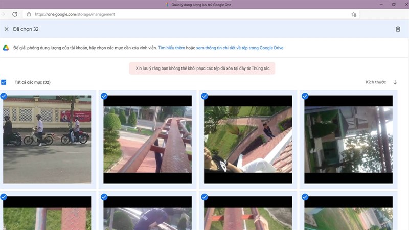
Task: Deselect the fourth thumbnail in the first row
Action: 305,96
